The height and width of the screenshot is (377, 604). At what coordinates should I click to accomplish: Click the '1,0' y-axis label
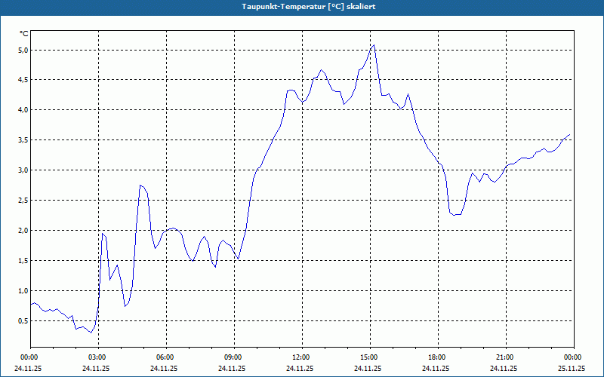23,291
